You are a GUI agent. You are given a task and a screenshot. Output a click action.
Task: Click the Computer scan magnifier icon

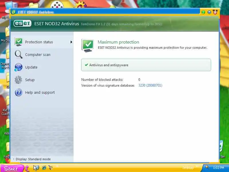[19, 54]
